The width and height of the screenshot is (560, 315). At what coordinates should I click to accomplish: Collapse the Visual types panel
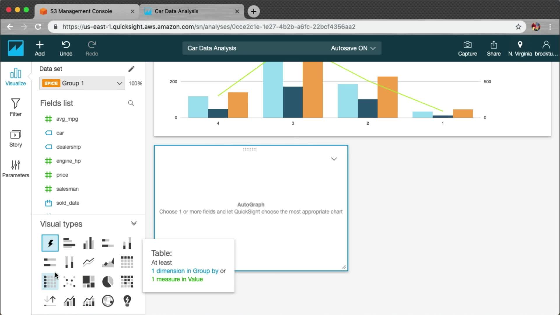pos(134,224)
